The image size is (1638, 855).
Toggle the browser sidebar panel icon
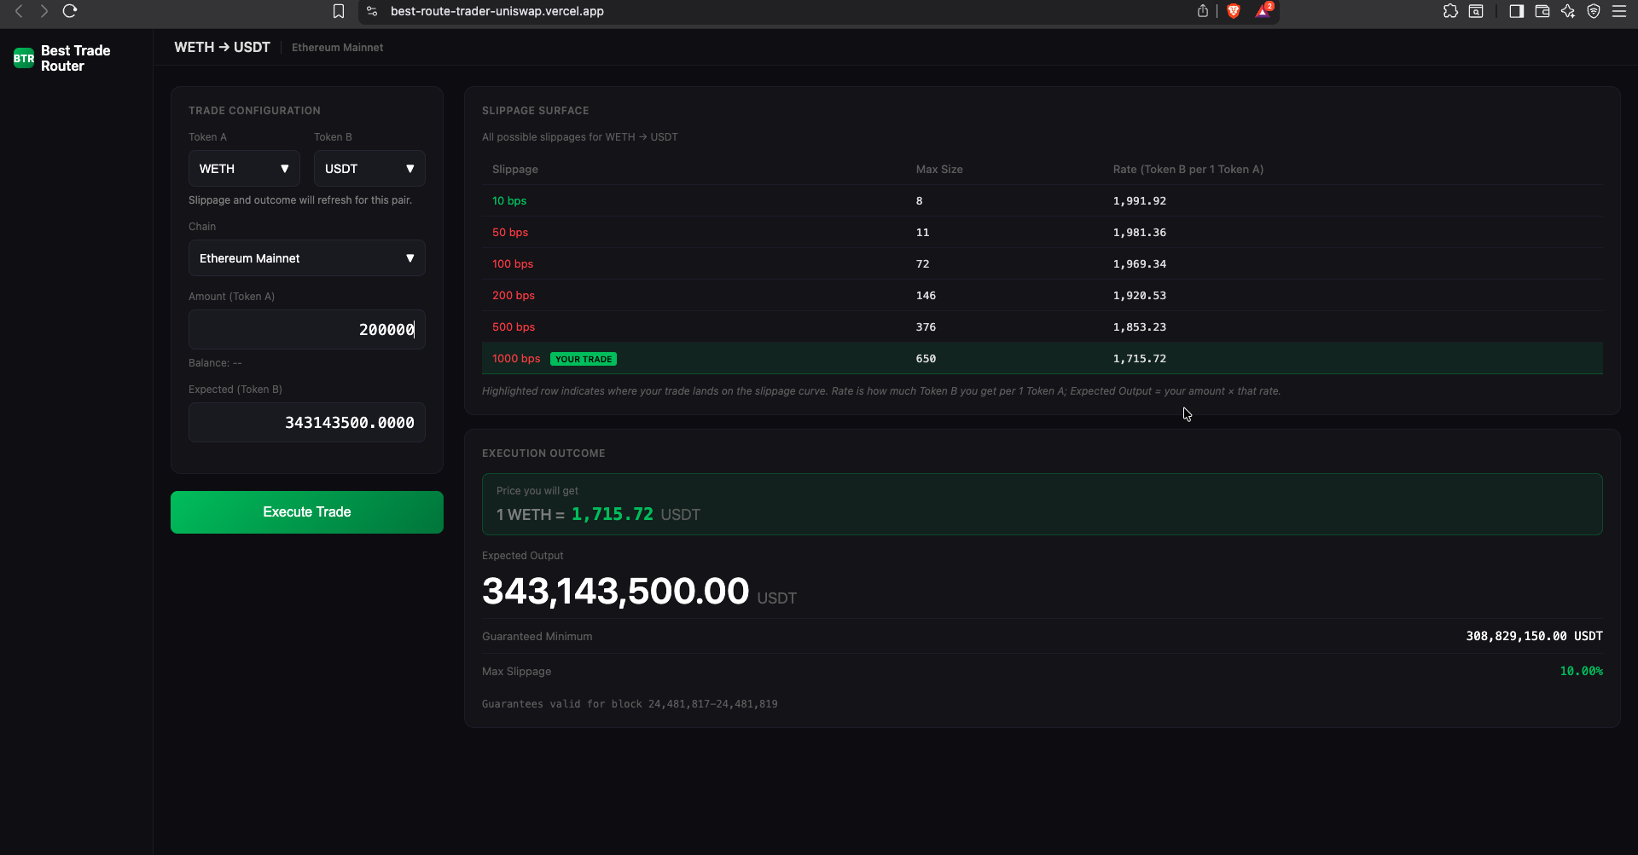pos(1517,11)
